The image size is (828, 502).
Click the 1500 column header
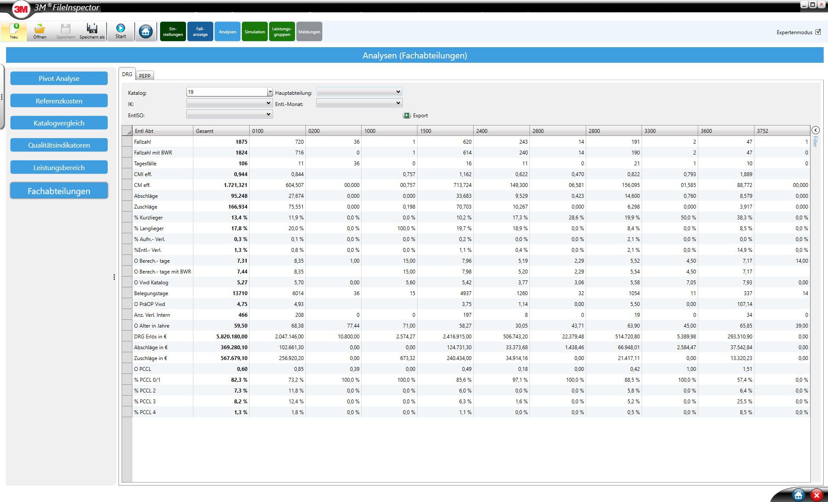point(445,131)
